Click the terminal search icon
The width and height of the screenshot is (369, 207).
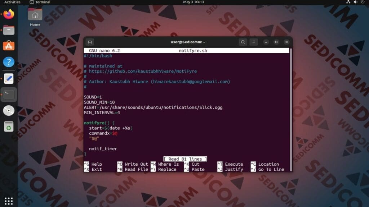[243, 42]
